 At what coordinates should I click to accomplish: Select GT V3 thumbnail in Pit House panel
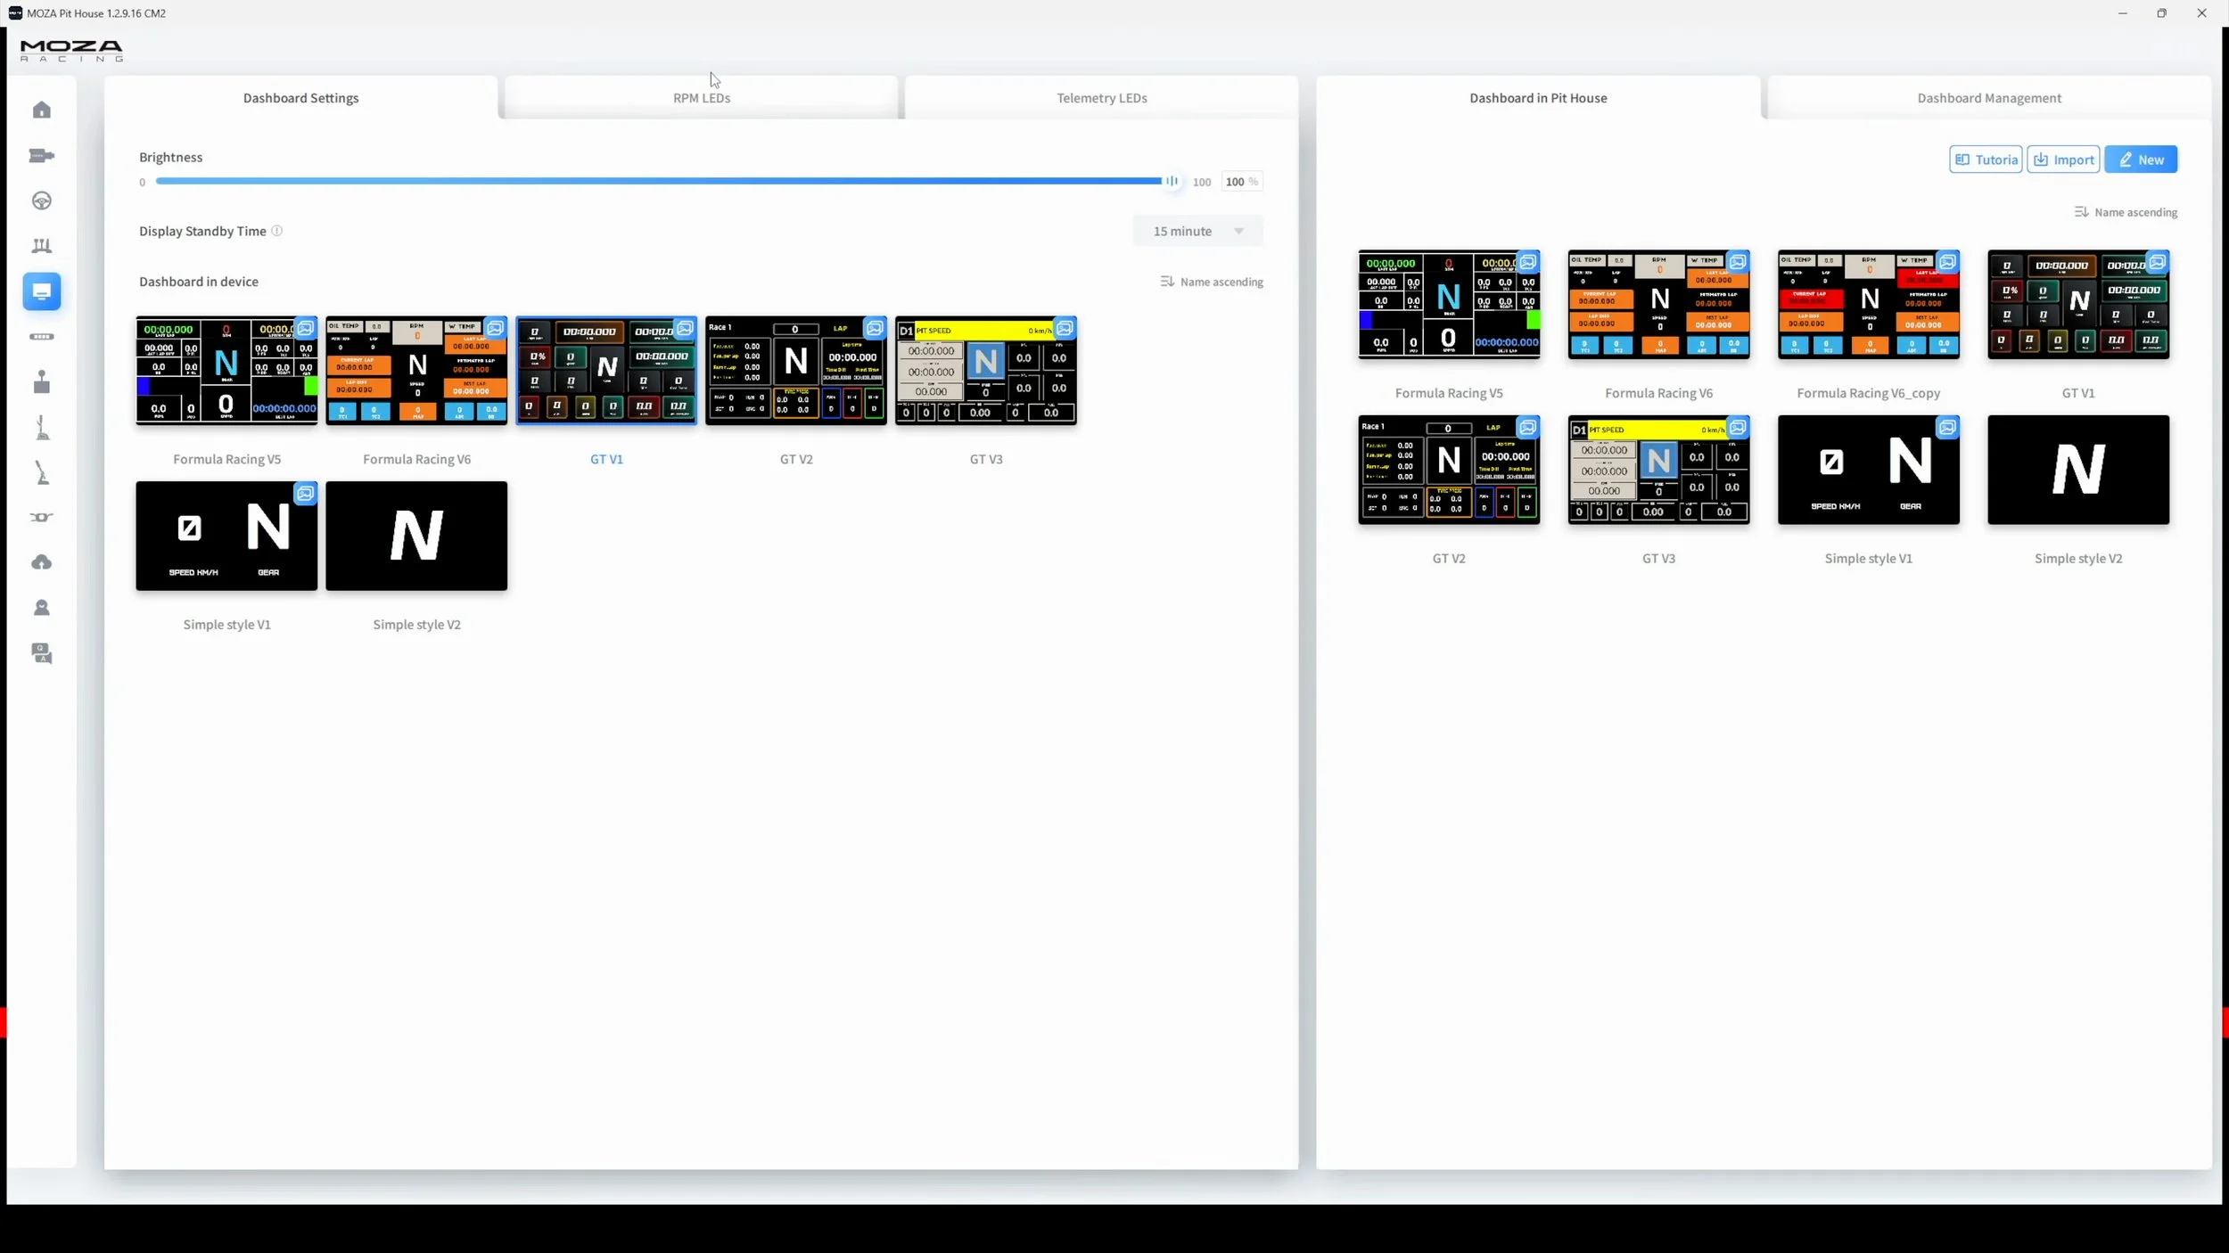tap(1658, 470)
